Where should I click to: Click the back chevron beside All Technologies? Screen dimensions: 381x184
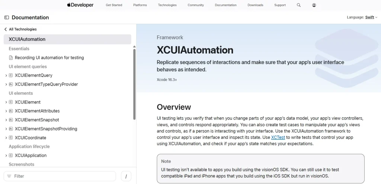pos(6,29)
